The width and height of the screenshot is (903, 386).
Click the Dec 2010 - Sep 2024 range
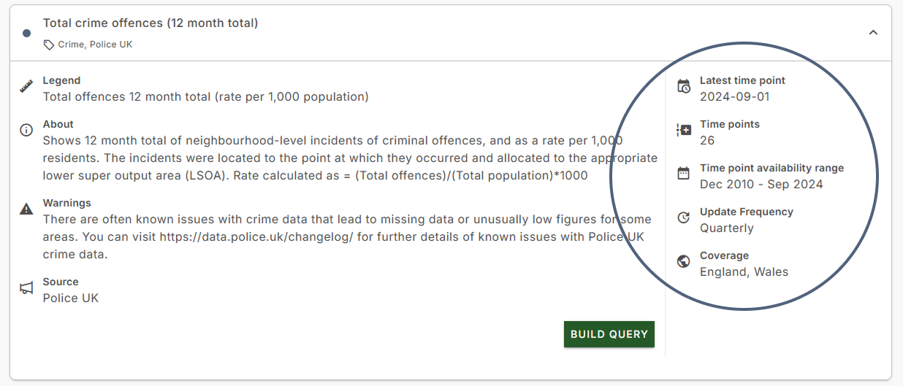761,184
